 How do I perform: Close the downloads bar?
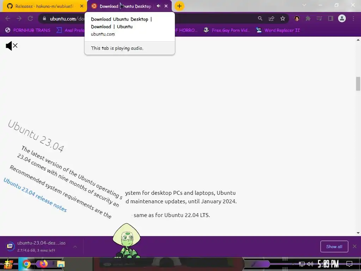pyautogui.click(x=355, y=246)
